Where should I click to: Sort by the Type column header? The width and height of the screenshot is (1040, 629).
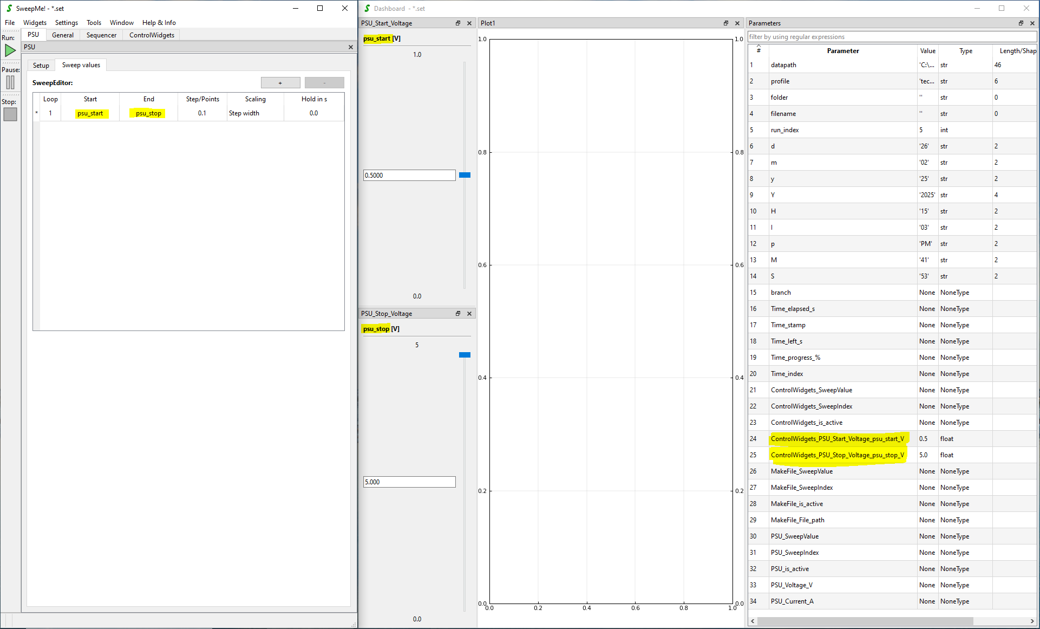(966, 51)
